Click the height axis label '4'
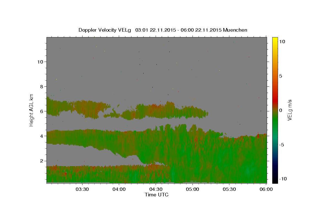 [x=41, y=136]
